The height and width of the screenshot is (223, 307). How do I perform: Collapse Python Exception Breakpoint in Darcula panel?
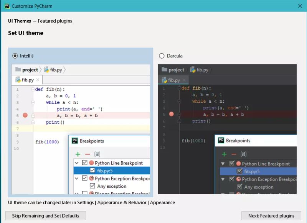[x=224, y=179]
